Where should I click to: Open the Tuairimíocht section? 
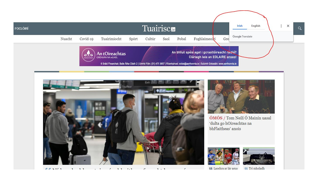pos(111,39)
